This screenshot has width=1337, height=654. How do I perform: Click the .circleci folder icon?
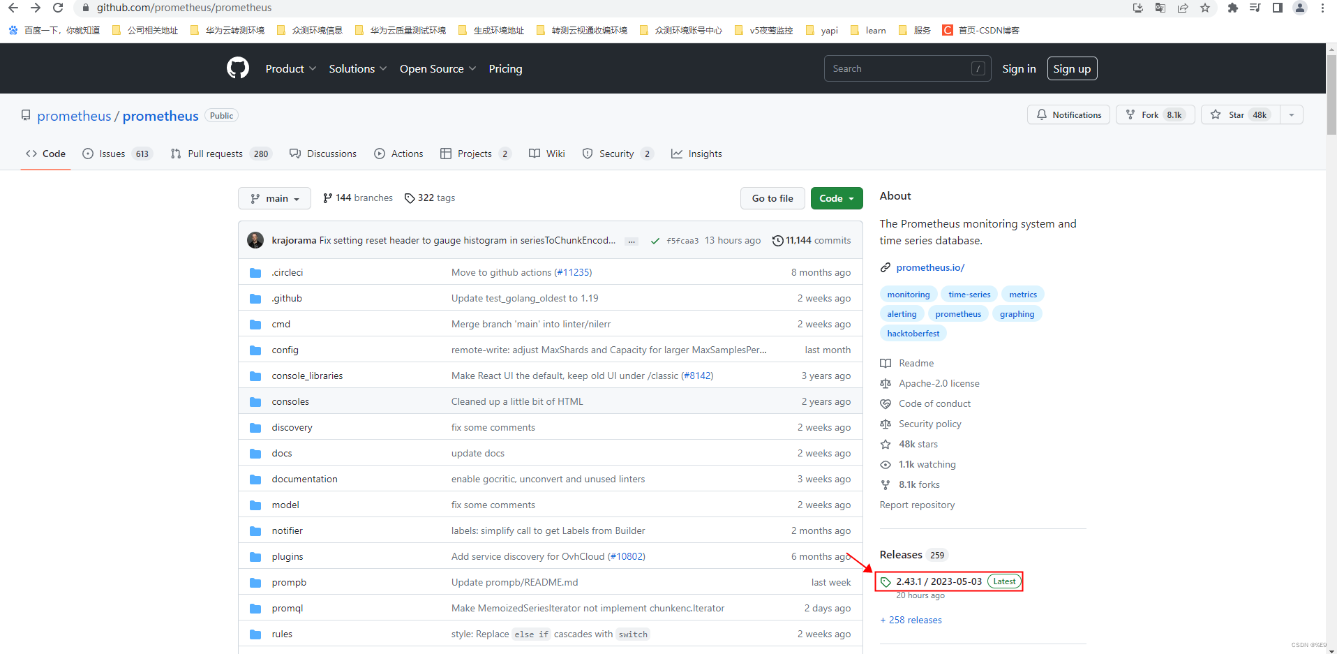[255, 273]
